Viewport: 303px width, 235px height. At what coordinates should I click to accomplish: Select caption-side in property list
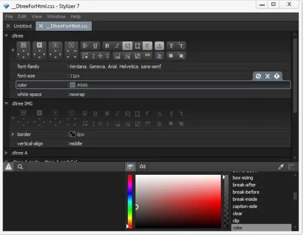(x=245, y=206)
